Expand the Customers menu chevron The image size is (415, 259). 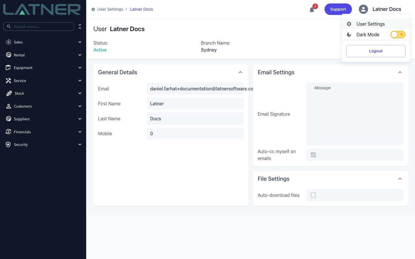tap(80, 106)
